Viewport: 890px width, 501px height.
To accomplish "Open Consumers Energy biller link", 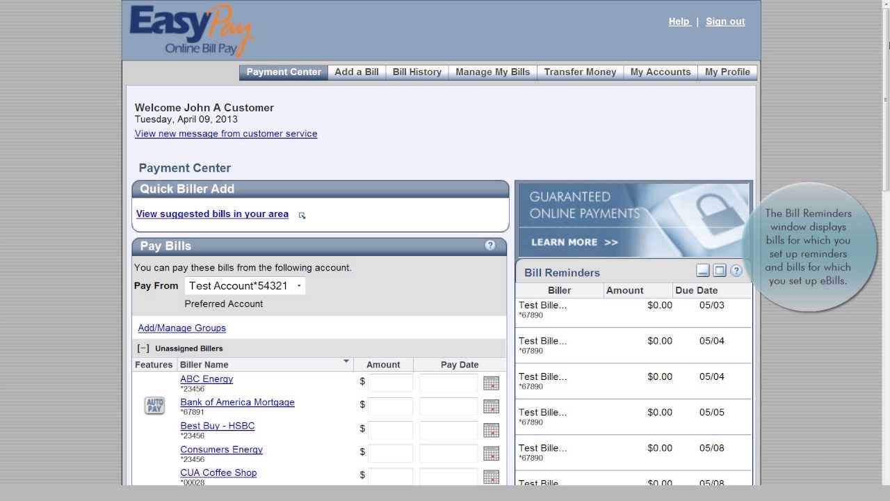I will (x=222, y=450).
